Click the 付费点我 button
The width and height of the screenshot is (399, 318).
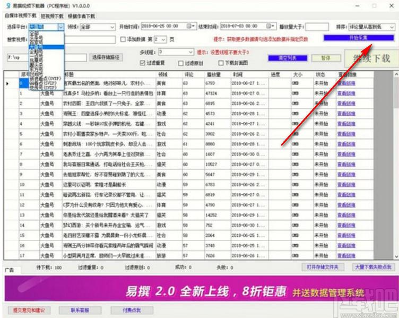[132, 310]
